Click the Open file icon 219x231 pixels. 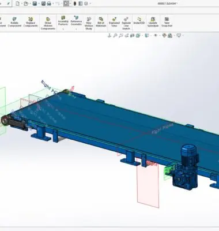coord(26,3)
